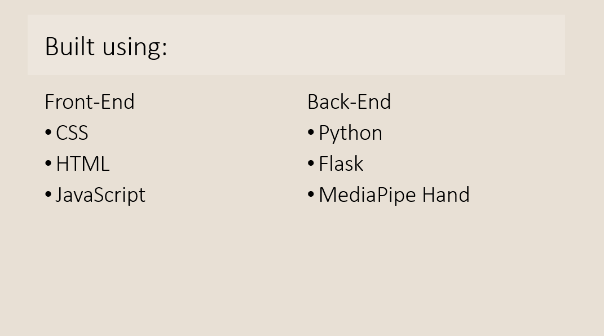Image resolution: width=604 pixels, height=336 pixels.
Task: Click the Python list item text
Action: coord(351,134)
